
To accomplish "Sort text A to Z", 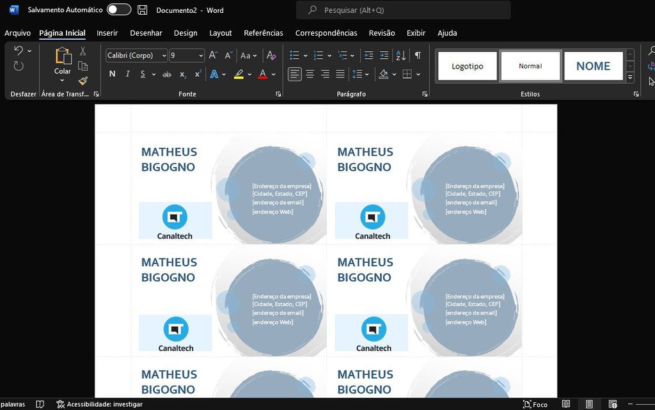I will tap(400, 55).
